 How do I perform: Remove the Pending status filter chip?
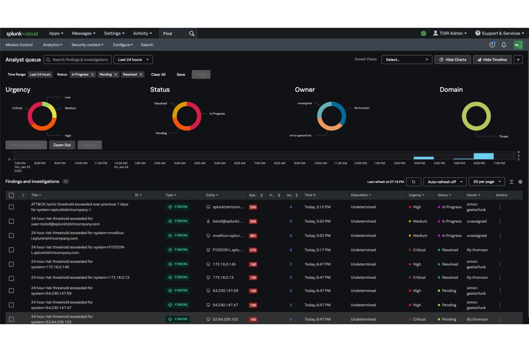pos(116,75)
